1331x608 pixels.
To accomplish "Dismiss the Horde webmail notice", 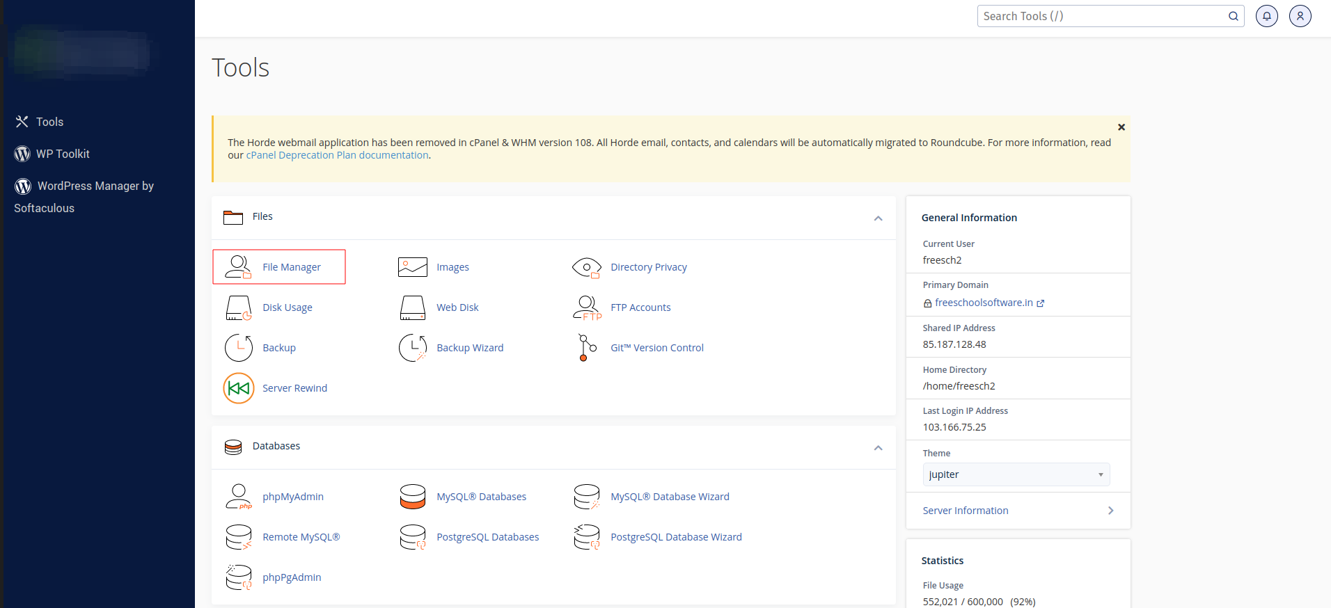I will coord(1121,127).
